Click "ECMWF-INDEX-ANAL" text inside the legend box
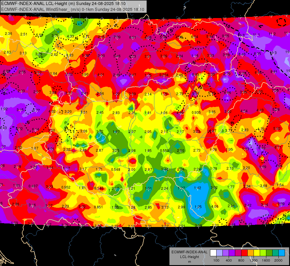The height and width of the screenshot is (266, 290). [x=189, y=252]
